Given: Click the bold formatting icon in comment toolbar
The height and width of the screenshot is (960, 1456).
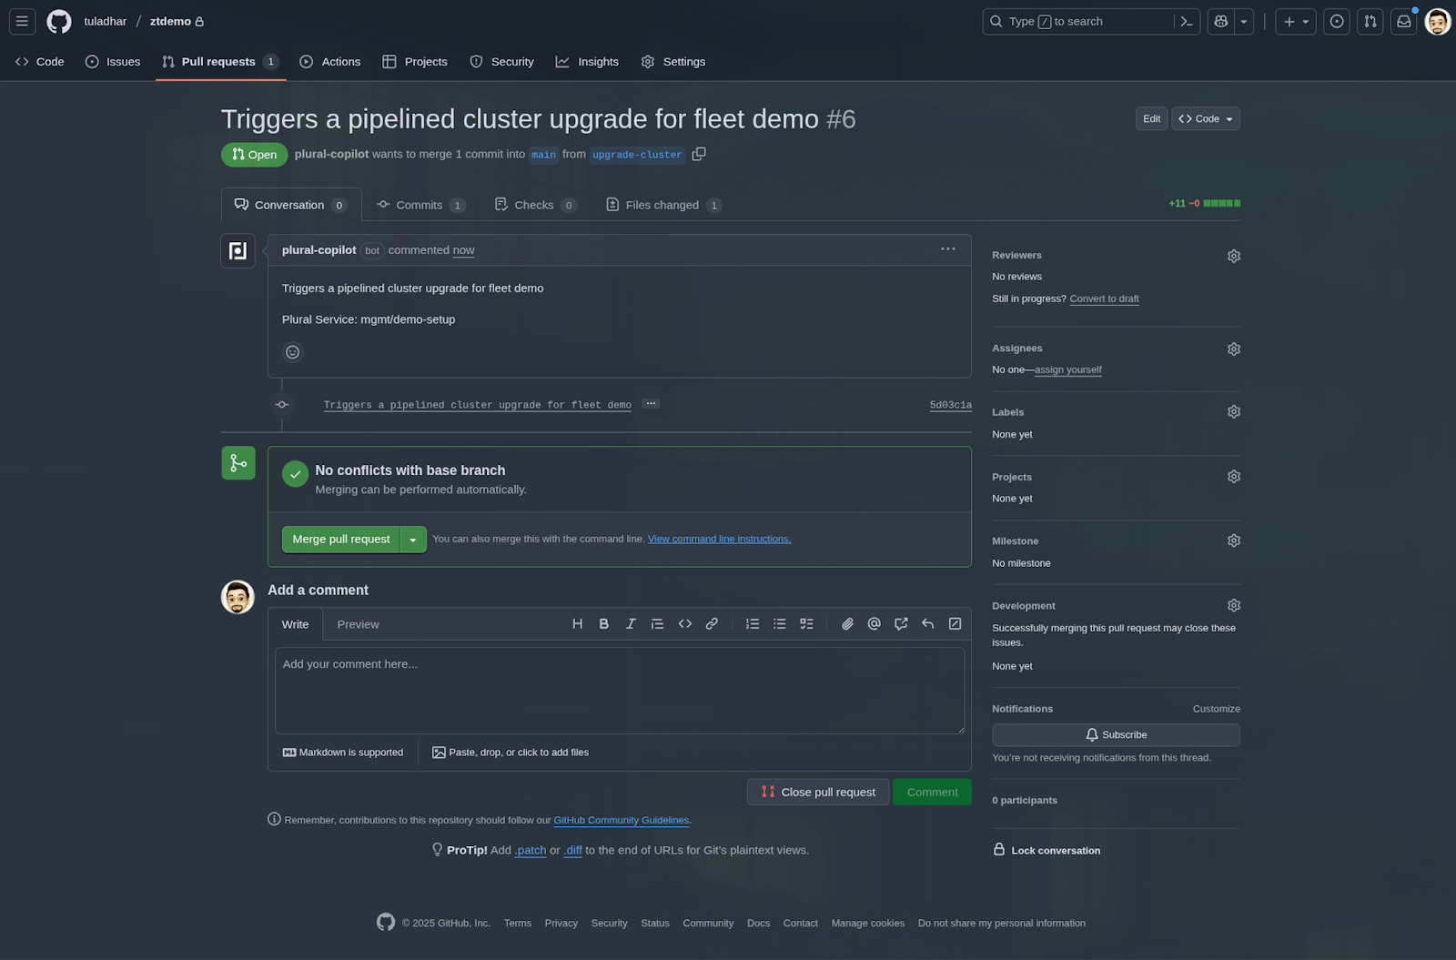Looking at the screenshot, I should (x=603, y=624).
